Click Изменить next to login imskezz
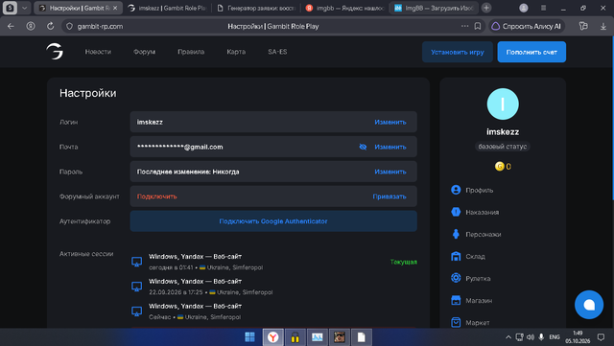 (390, 122)
